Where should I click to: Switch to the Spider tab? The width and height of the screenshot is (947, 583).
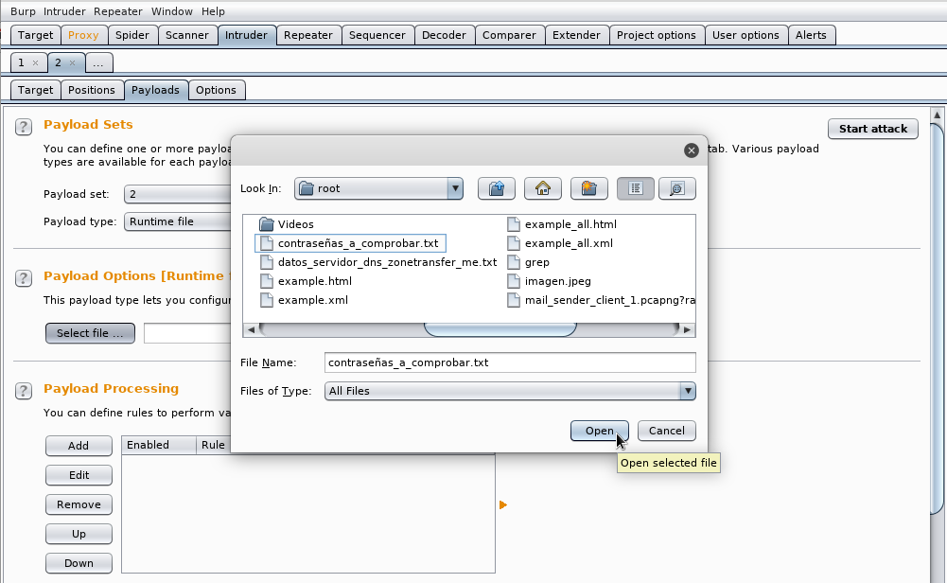(x=132, y=35)
